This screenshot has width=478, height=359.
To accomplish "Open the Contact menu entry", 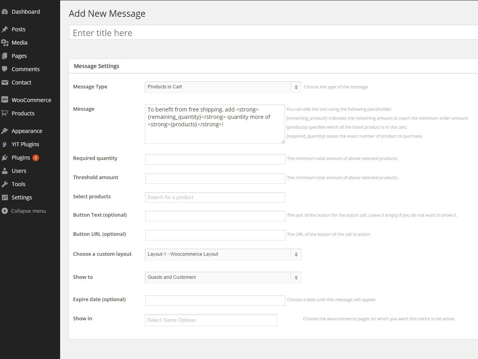I will [x=21, y=83].
